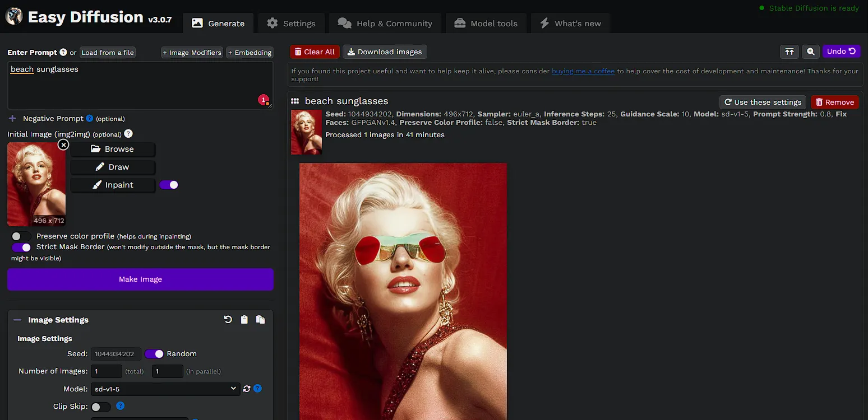Click the scroll-to-top arrows icon
This screenshot has height=420, width=868.
pyautogui.click(x=789, y=52)
